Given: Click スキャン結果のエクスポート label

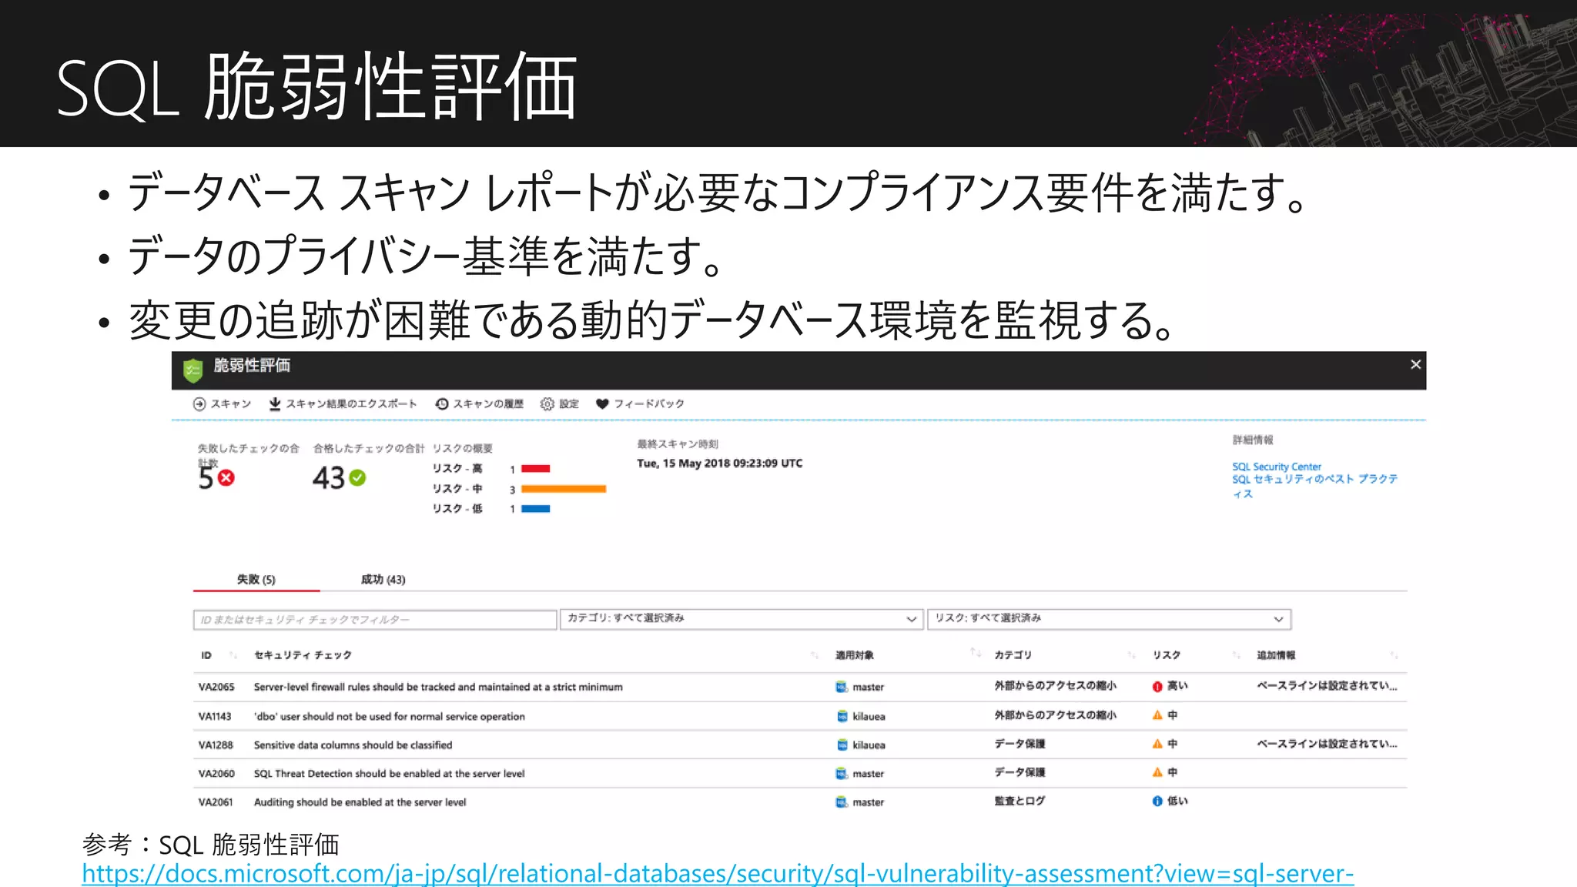Looking at the screenshot, I should (351, 404).
